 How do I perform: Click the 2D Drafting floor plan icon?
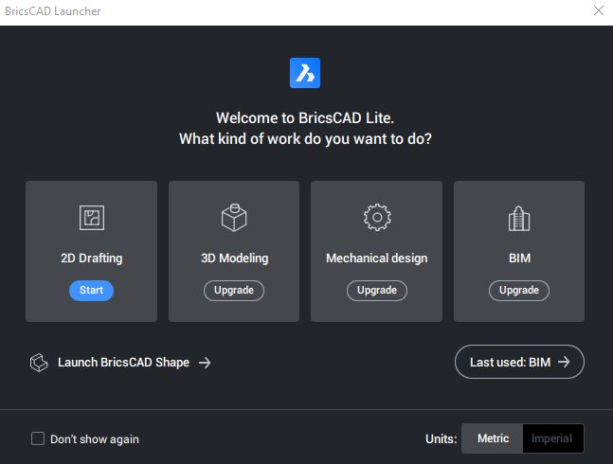tap(92, 218)
